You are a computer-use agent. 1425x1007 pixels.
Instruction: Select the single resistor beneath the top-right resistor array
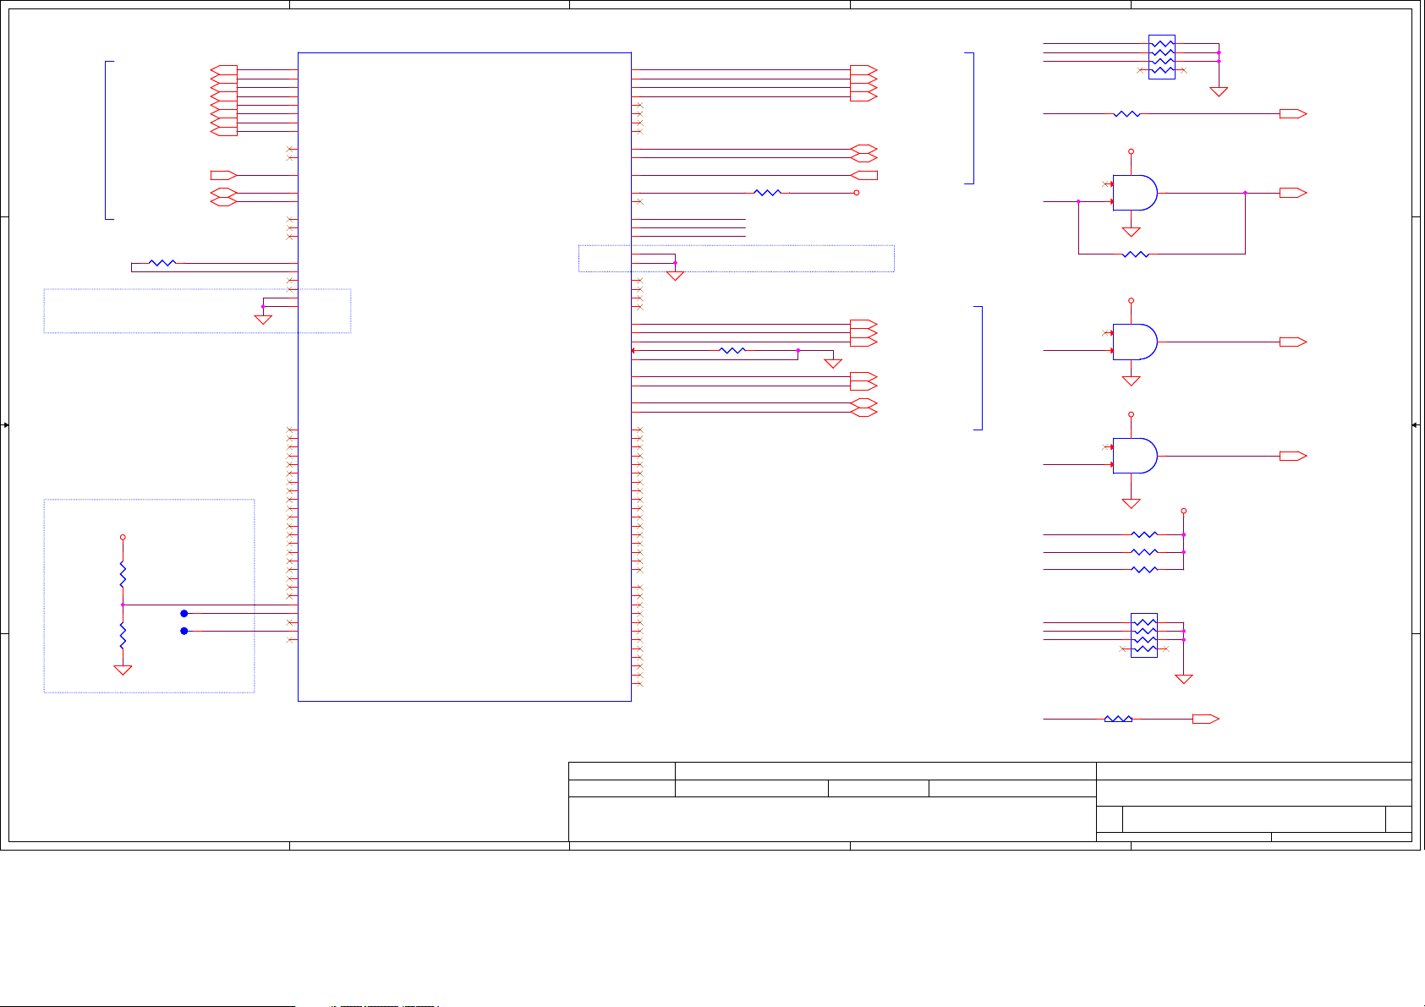(x=1127, y=113)
